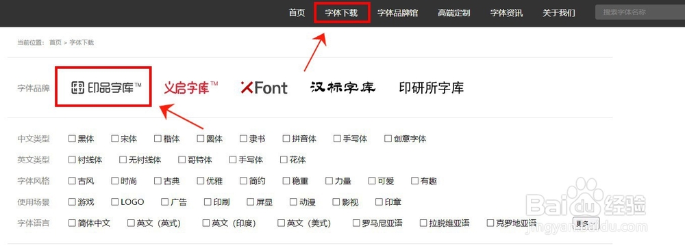Tick the 稳重 checkbox
Image resolution: width=685 pixels, height=250 pixels.
286,181
